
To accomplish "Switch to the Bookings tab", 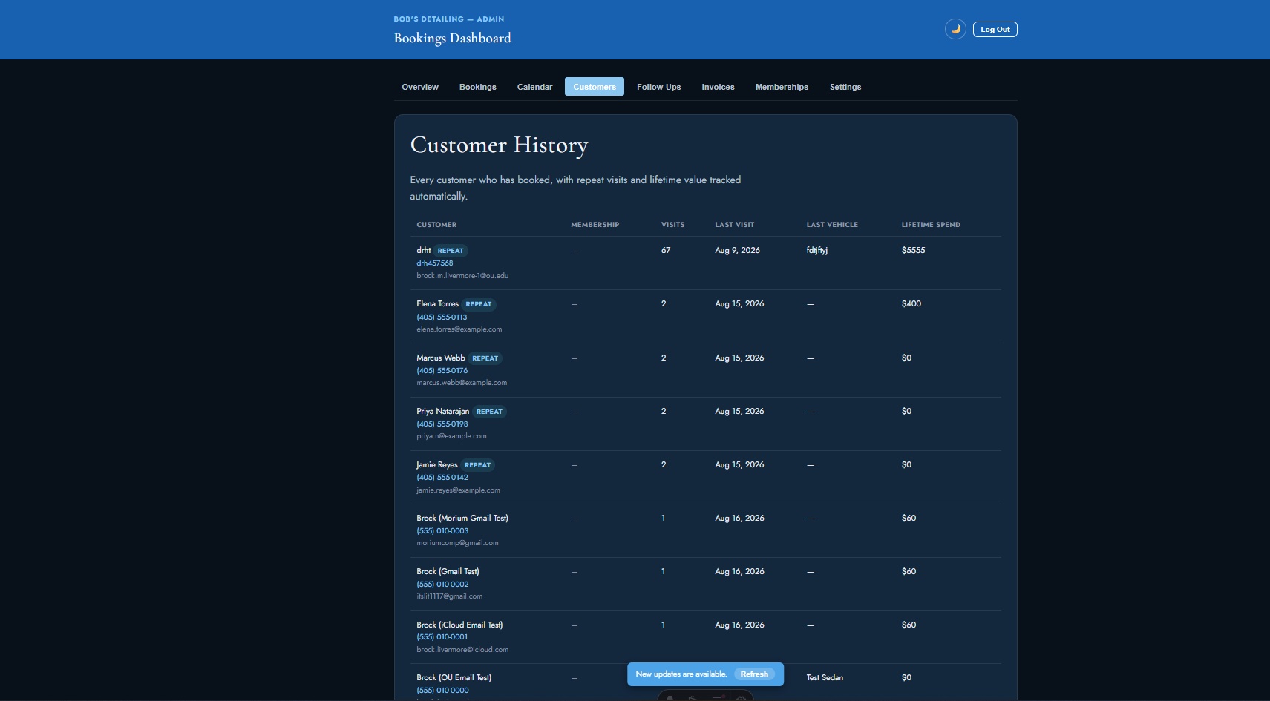I will [478, 87].
